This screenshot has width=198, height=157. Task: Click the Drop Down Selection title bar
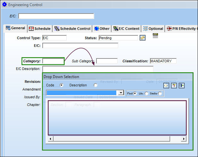[118, 77]
